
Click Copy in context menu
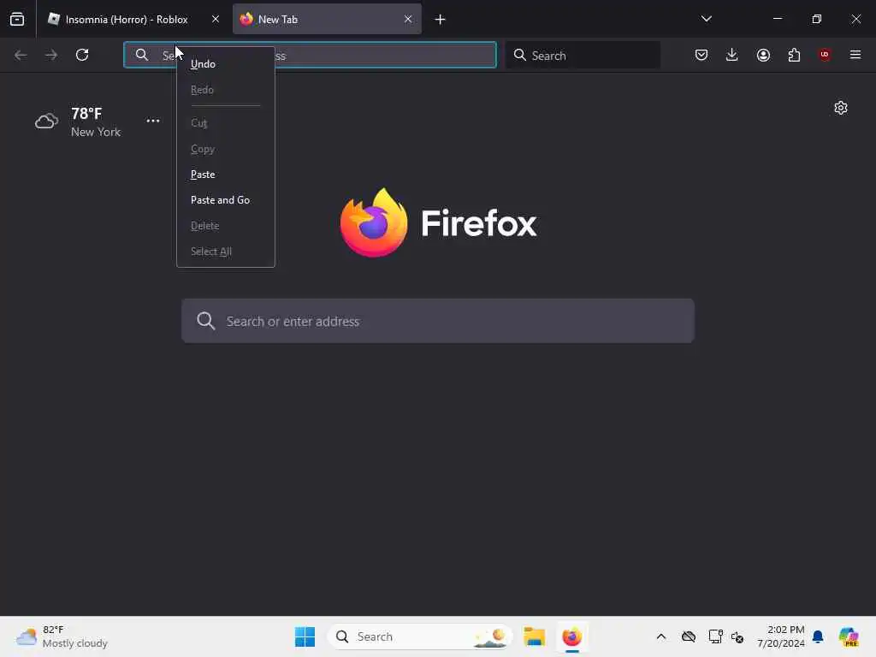tap(226, 149)
